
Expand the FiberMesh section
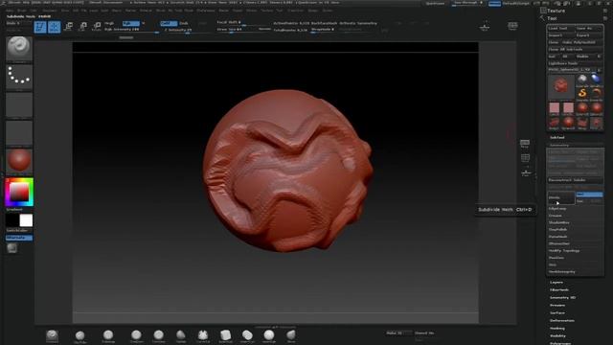(559, 289)
